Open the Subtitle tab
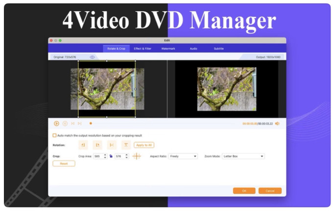333x212 pixels. 219,49
